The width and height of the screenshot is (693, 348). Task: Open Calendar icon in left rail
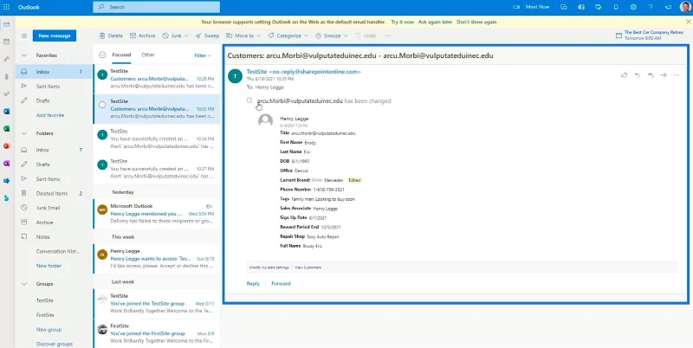6,42
